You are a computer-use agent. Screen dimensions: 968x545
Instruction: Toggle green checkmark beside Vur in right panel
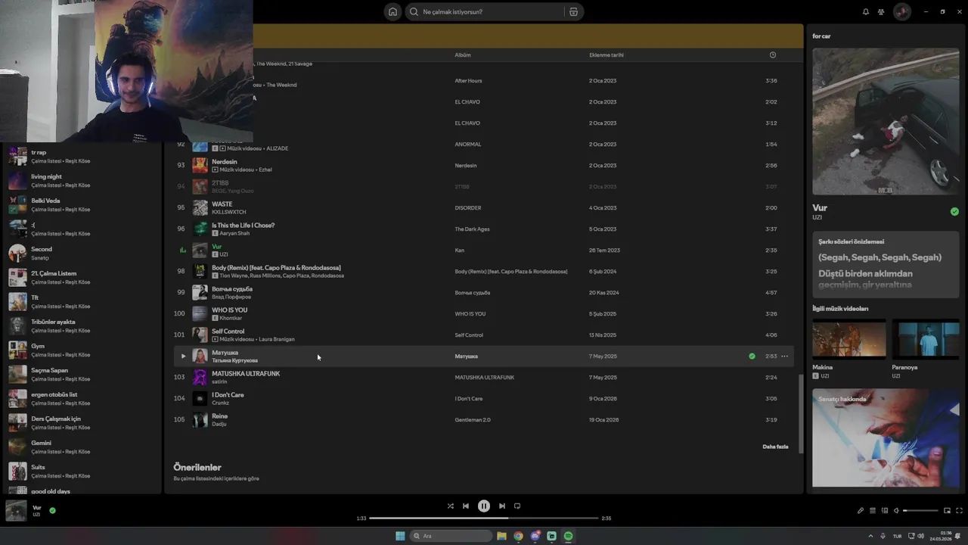[954, 212]
